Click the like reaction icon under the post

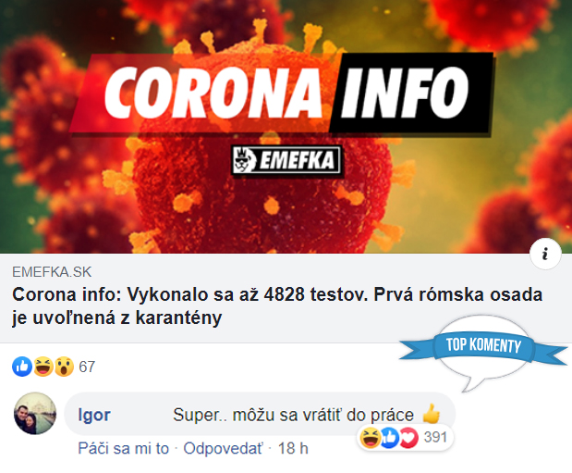coord(22,367)
